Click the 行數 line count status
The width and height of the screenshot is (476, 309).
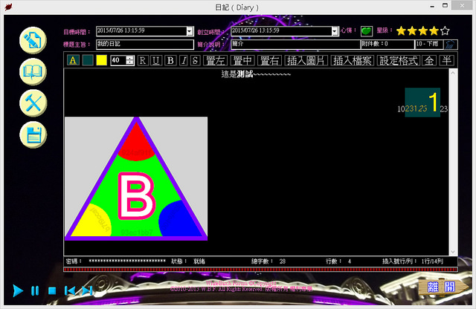point(338,261)
